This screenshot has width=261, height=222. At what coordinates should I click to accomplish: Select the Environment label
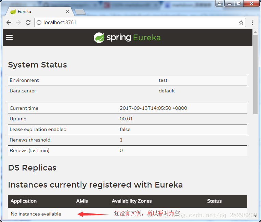(x=24, y=80)
